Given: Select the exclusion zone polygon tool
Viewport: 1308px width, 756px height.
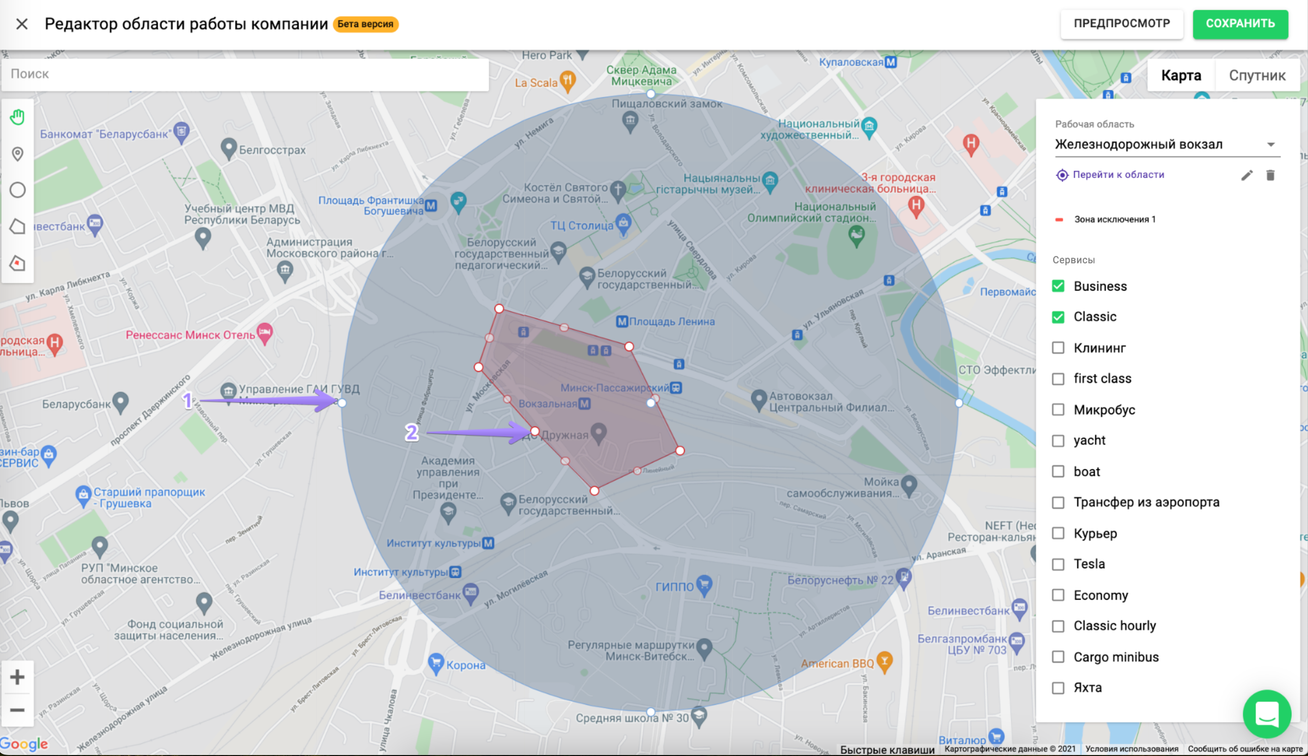Looking at the screenshot, I should click(x=17, y=263).
